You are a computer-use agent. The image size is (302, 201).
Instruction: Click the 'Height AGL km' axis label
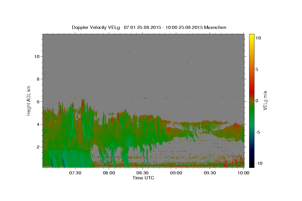click(x=29, y=100)
